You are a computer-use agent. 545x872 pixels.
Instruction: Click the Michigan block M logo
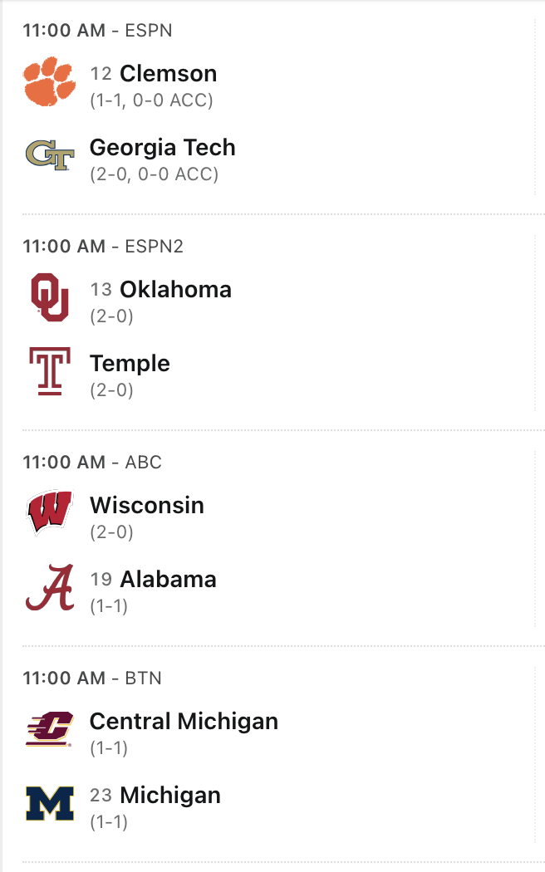[x=49, y=803]
